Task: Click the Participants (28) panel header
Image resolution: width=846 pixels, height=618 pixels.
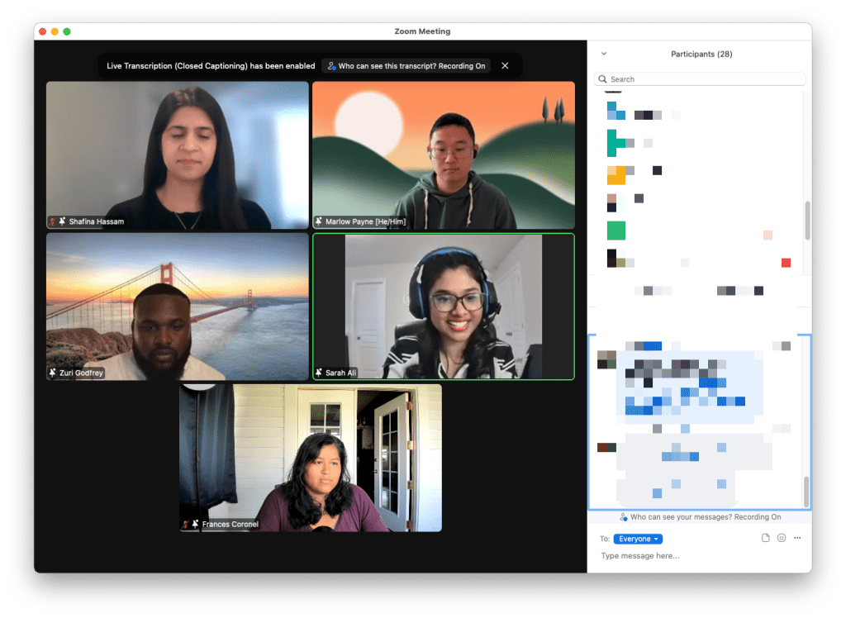Action: point(701,54)
